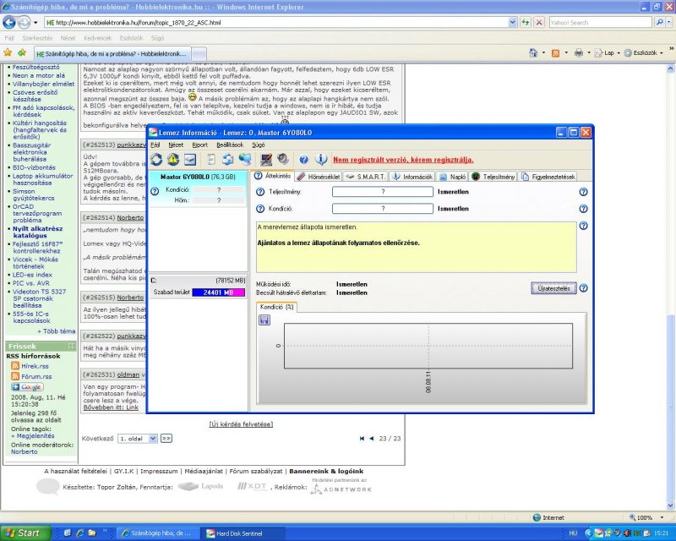Click the monitor with pencil configuration icon
This screenshot has width=676, height=541.
[266, 160]
